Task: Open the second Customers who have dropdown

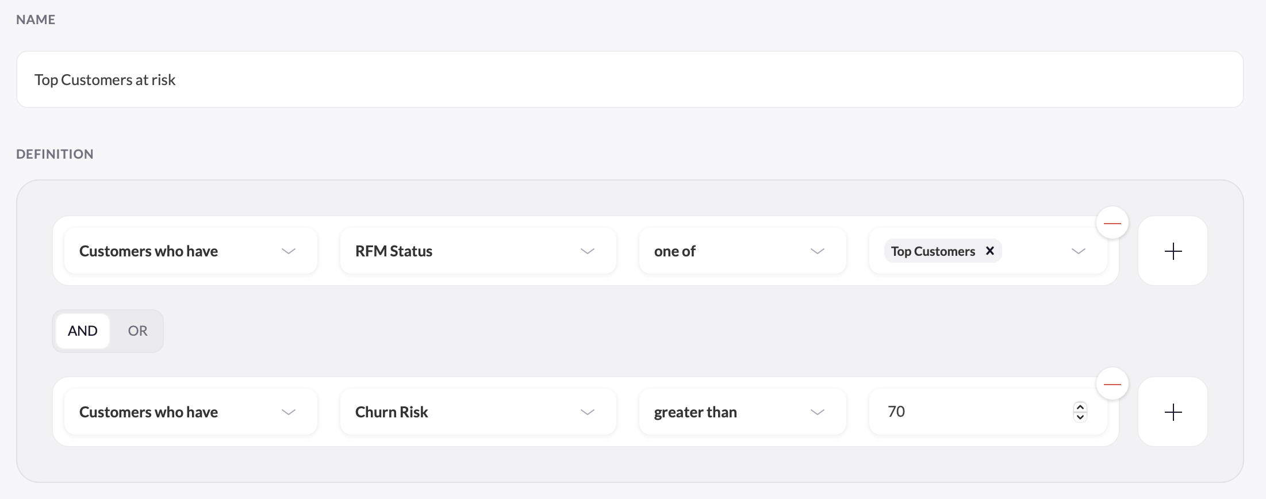Action: point(191,412)
